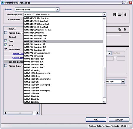
Task: Click the 30.000 frame rate field
Action: (x=119, y=53)
